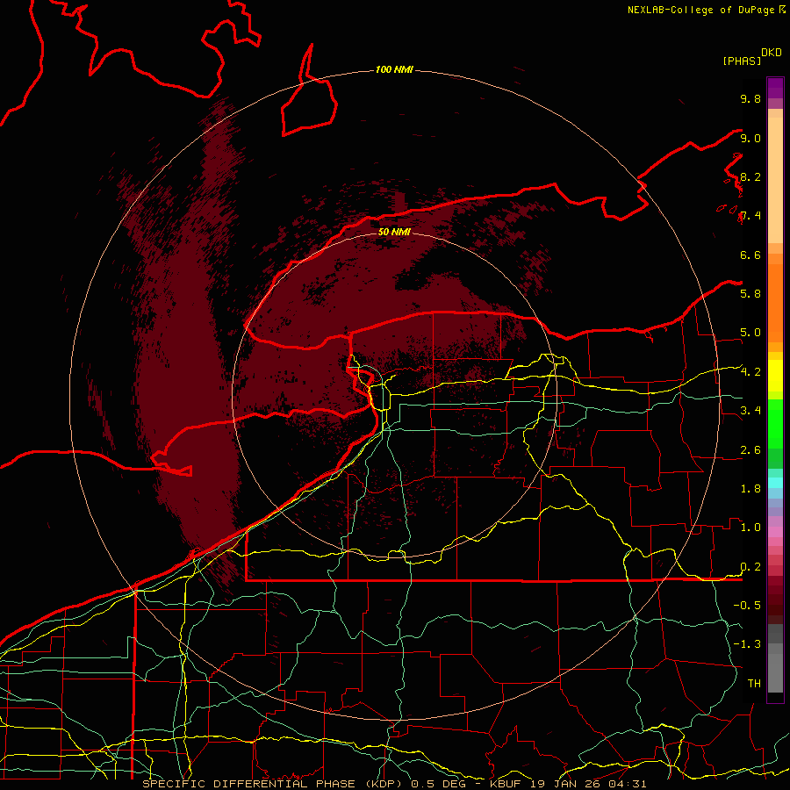Click the 50 NMI range ring label
This screenshot has width=790, height=790.
(x=394, y=232)
